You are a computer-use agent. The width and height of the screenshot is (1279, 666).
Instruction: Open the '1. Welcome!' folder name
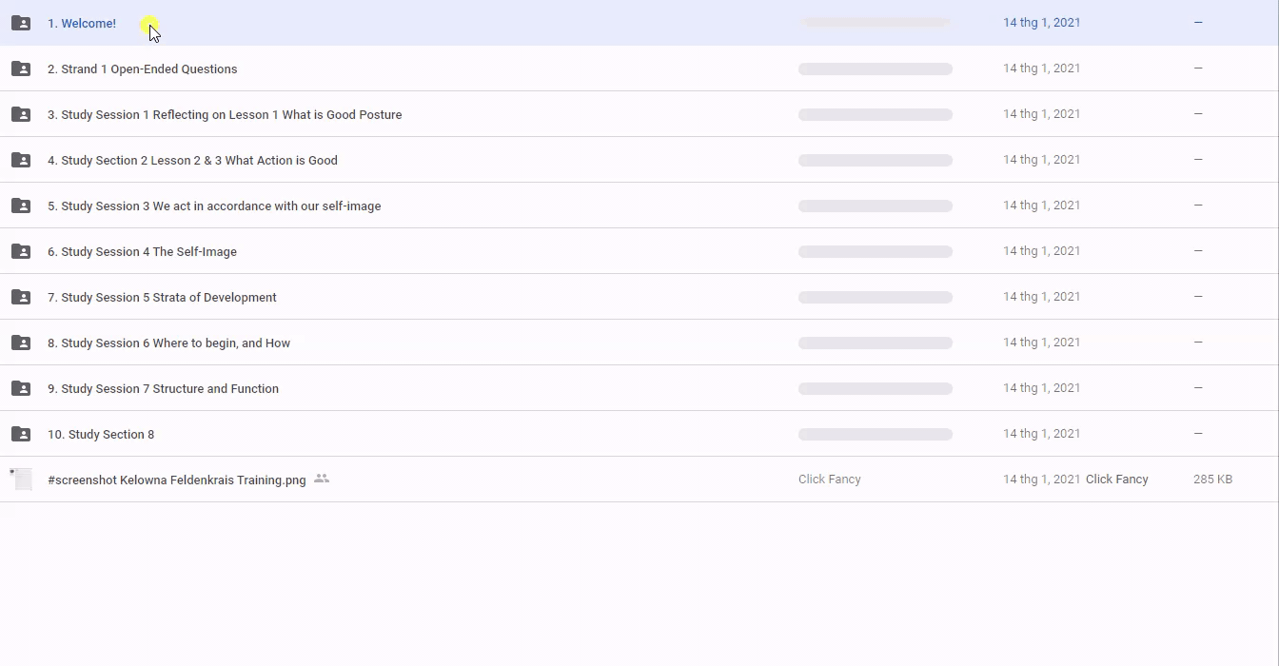click(x=82, y=24)
